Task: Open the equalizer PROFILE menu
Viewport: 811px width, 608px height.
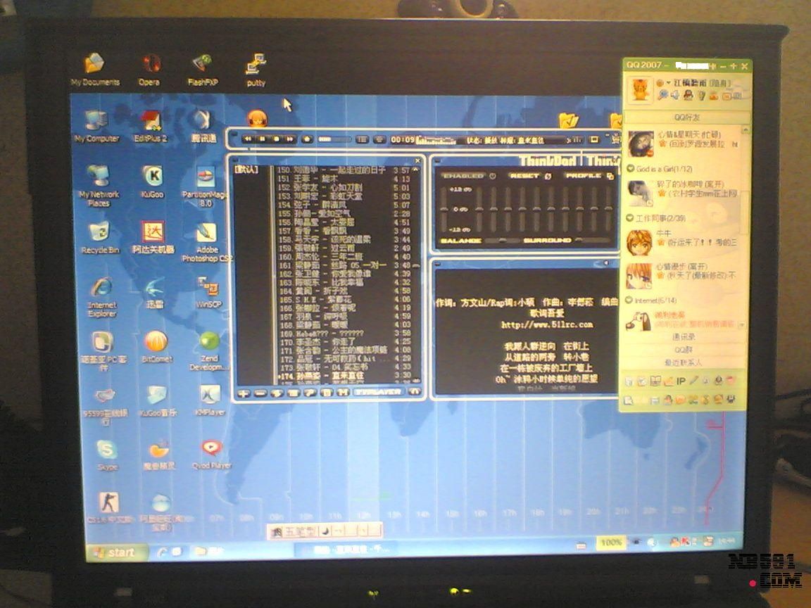Action: [589, 176]
